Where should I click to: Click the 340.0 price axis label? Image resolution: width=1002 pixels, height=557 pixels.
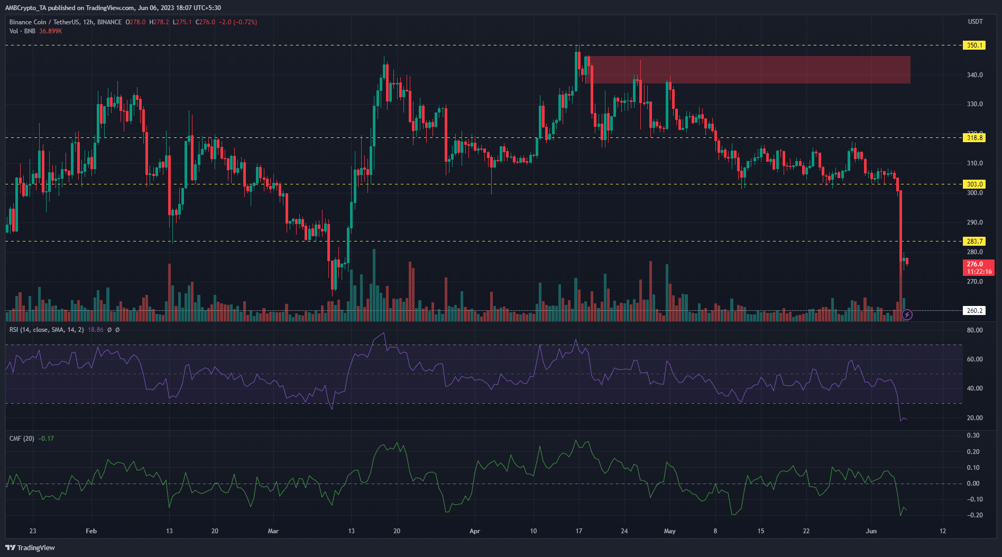975,75
